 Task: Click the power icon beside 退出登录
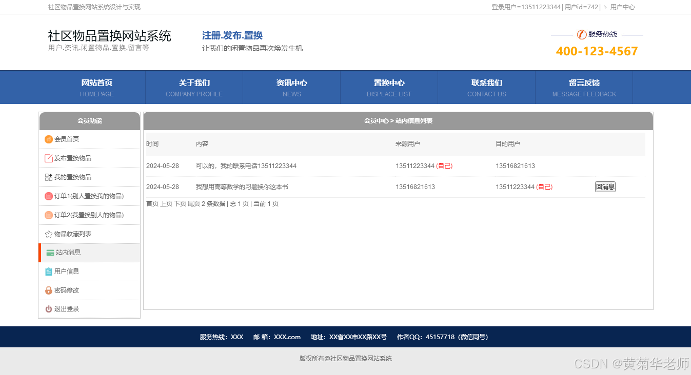point(49,309)
